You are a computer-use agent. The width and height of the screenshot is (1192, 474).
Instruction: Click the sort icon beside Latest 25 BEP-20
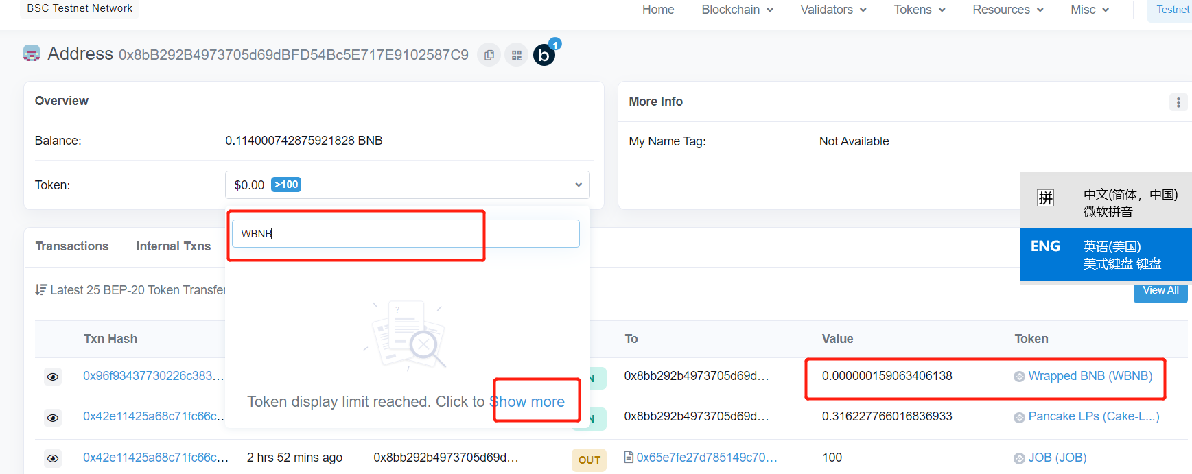(x=40, y=290)
